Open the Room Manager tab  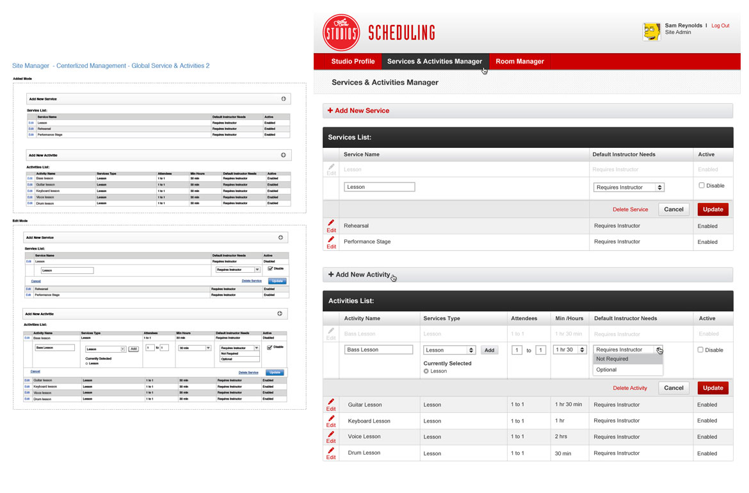(520, 61)
